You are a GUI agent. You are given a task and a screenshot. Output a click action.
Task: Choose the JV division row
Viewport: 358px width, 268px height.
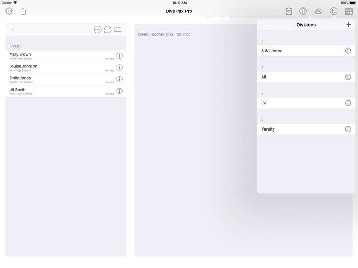(306, 103)
